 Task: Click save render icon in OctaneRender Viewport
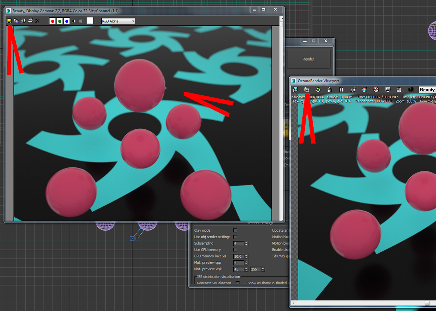point(295,90)
